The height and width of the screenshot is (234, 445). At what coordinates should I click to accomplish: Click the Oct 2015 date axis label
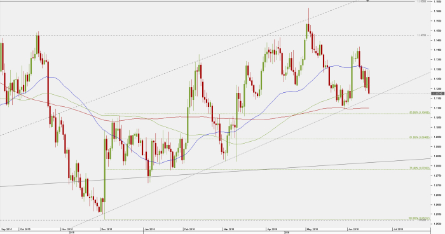tap(25, 229)
